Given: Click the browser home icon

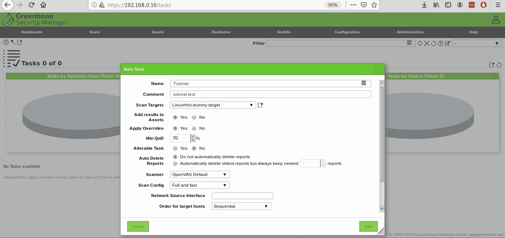Looking at the screenshot, I should [x=43, y=5].
